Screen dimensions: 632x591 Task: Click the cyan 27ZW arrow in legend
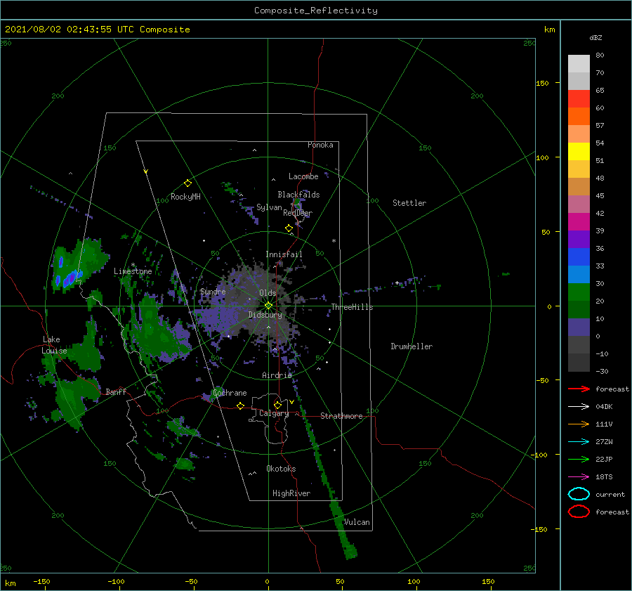(x=579, y=442)
